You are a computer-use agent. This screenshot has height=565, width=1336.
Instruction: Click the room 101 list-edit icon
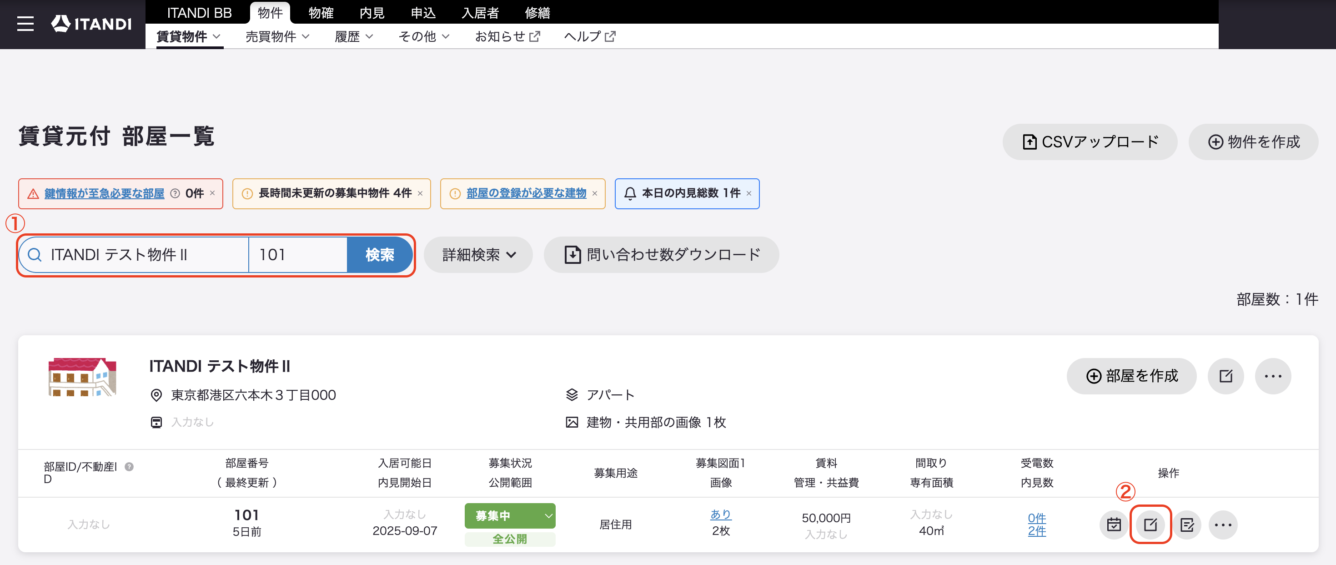(x=1187, y=525)
